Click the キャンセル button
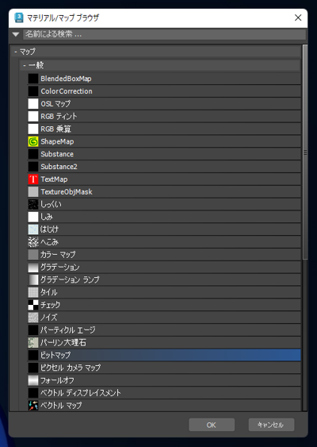The height and width of the screenshot is (447, 317). 271,425
